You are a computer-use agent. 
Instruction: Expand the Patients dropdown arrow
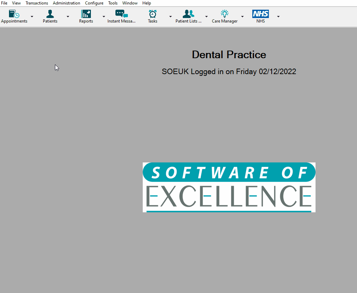click(x=68, y=16)
